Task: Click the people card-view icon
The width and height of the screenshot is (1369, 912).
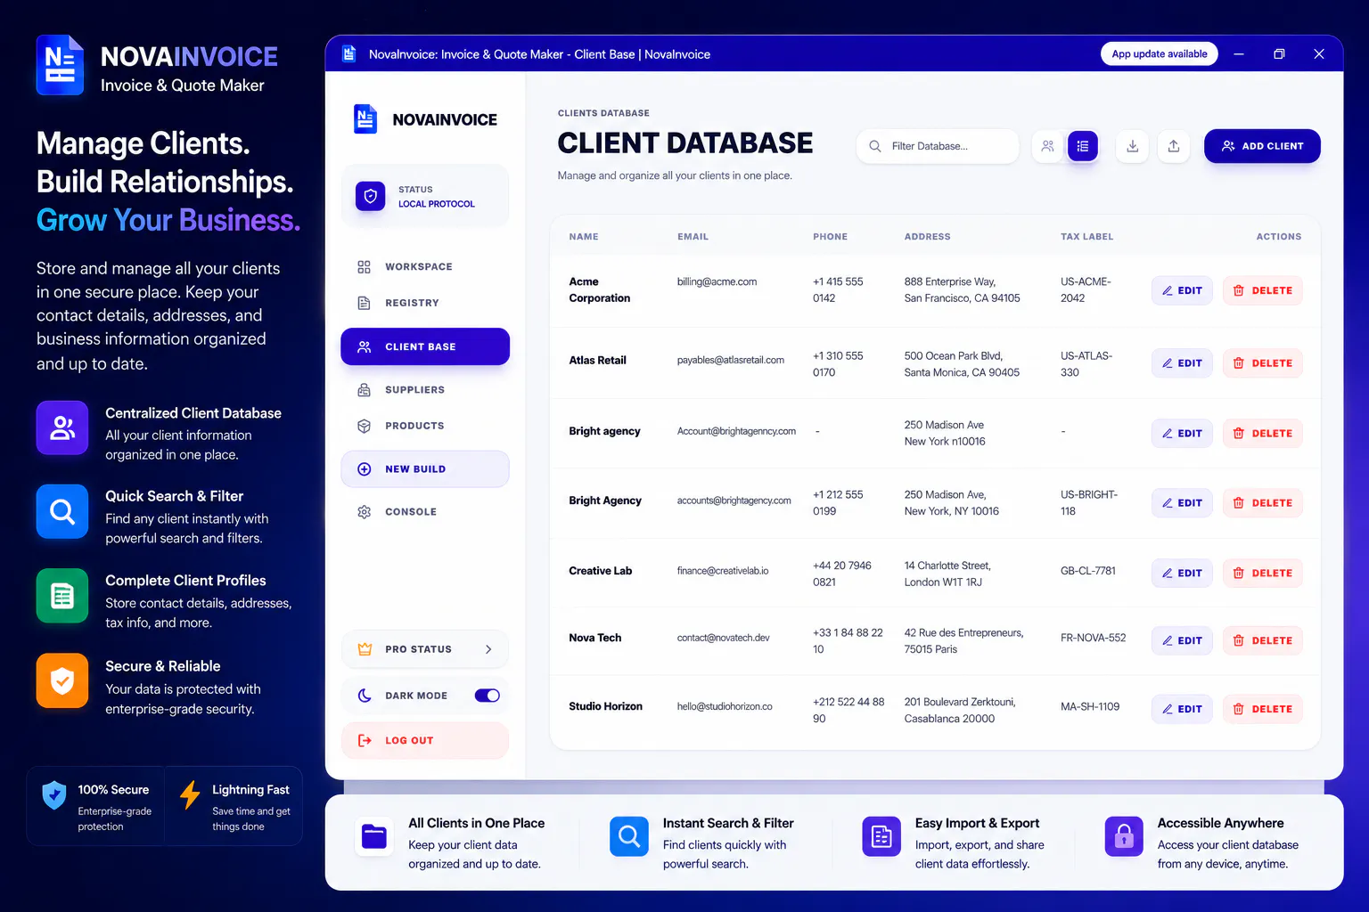Action: [x=1047, y=146]
